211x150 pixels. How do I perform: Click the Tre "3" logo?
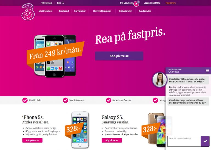[x=28, y=12]
